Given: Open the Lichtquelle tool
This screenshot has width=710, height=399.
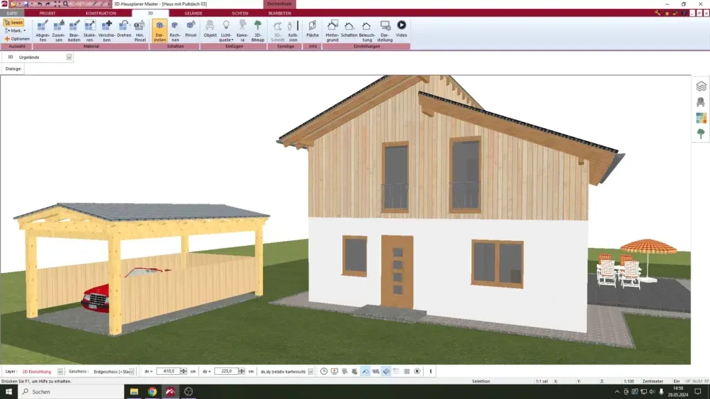Looking at the screenshot, I should tap(225, 31).
